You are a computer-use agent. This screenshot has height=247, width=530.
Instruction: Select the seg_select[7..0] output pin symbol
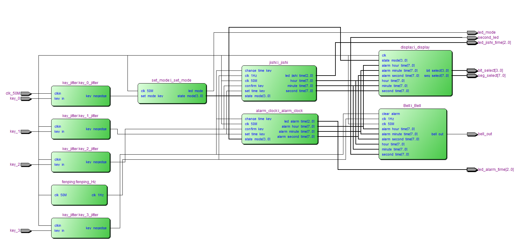(472, 76)
